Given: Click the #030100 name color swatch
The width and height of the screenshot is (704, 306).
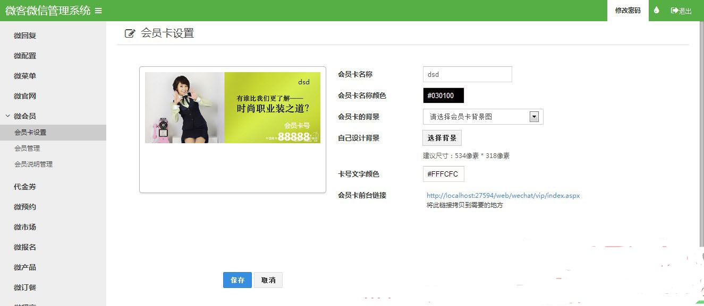Looking at the screenshot, I should (443, 95).
